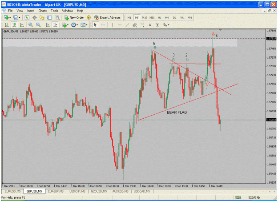Switch chart to Candlesticks type
The image size is (278, 201).
click(14, 25)
